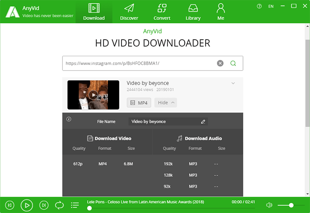Open the Me account tab
This screenshot has height=213, width=310.
221,12
